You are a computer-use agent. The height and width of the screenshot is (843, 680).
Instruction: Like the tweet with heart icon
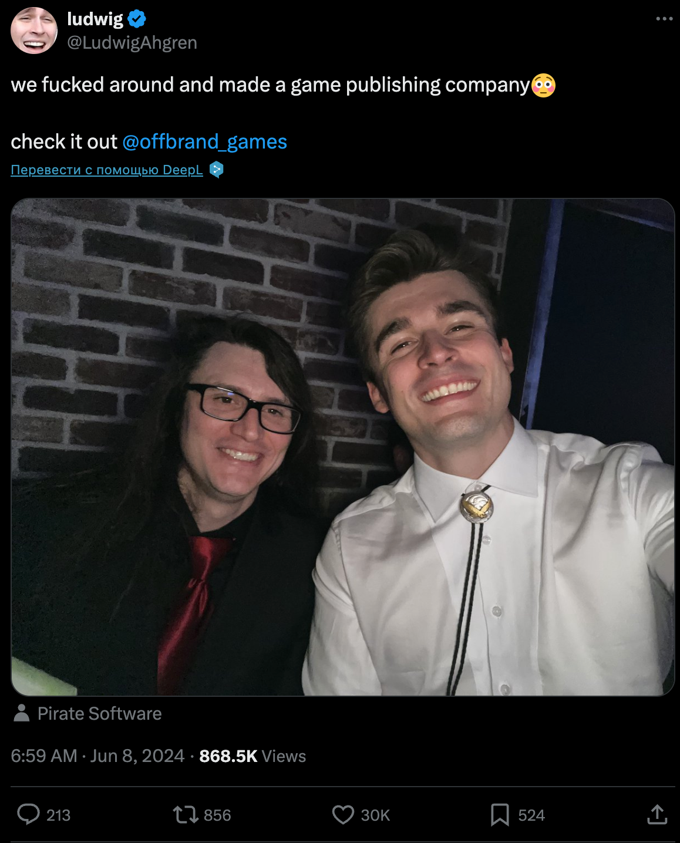pyautogui.click(x=343, y=815)
